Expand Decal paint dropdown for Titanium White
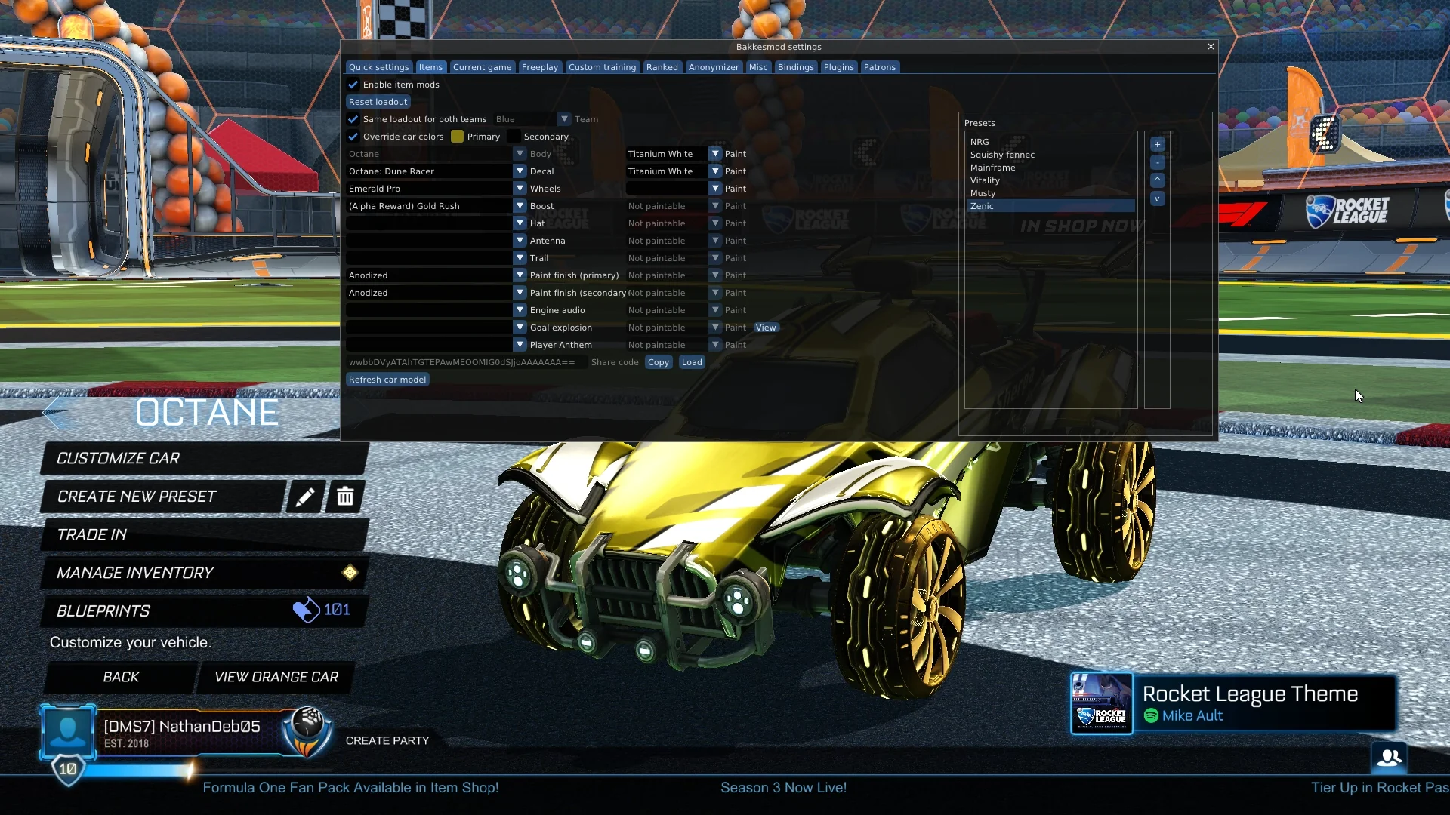Viewport: 1450px width, 815px height. point(715,171)
